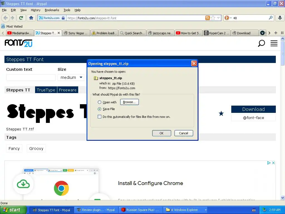
Task: Open the Fonts2U site search magnifier
Action: coord(261,43)
